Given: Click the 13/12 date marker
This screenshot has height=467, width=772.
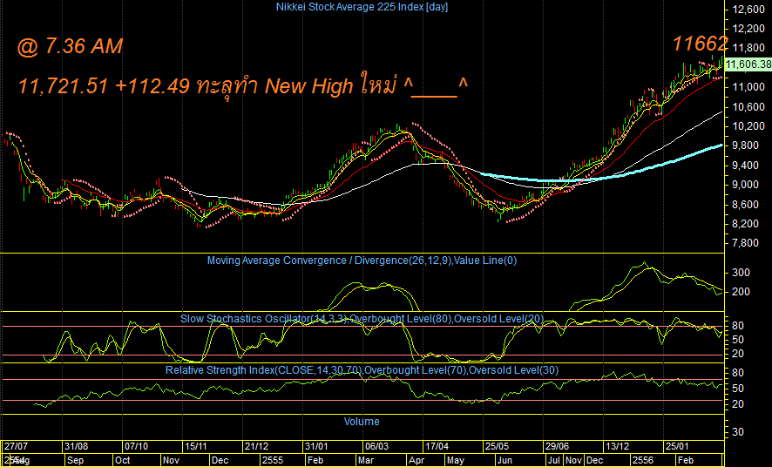Looking at the screenshot, I should click(618, 446).
